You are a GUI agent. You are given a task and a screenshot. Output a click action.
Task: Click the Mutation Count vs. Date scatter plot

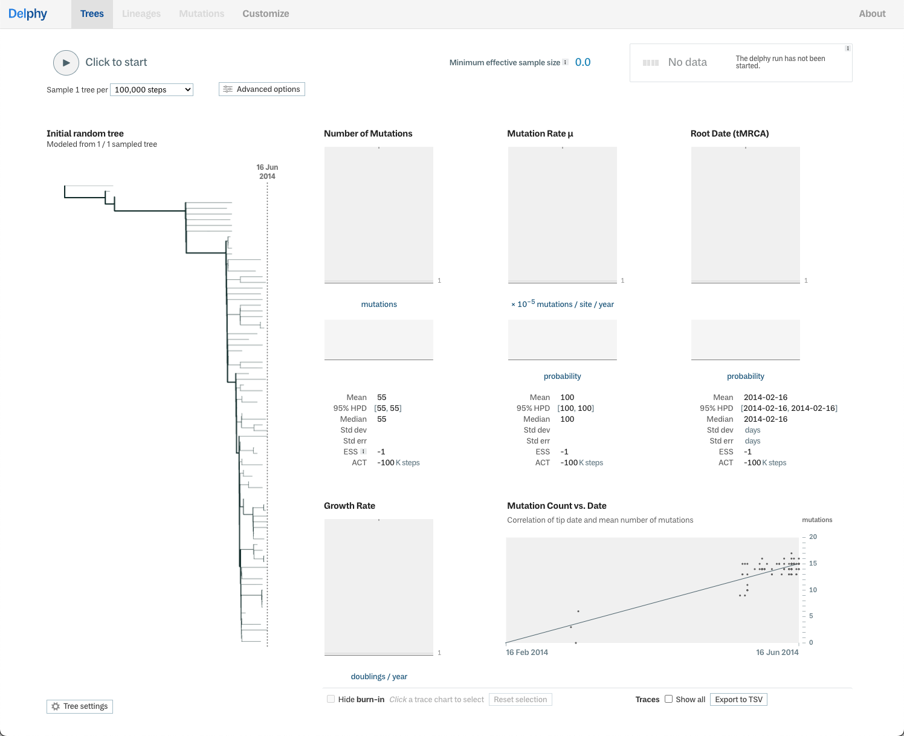(x=653, y=590)
